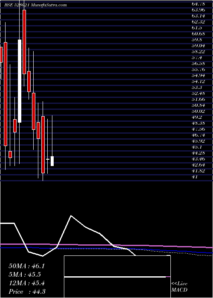Select the last small white candlestick

[52, 161]
